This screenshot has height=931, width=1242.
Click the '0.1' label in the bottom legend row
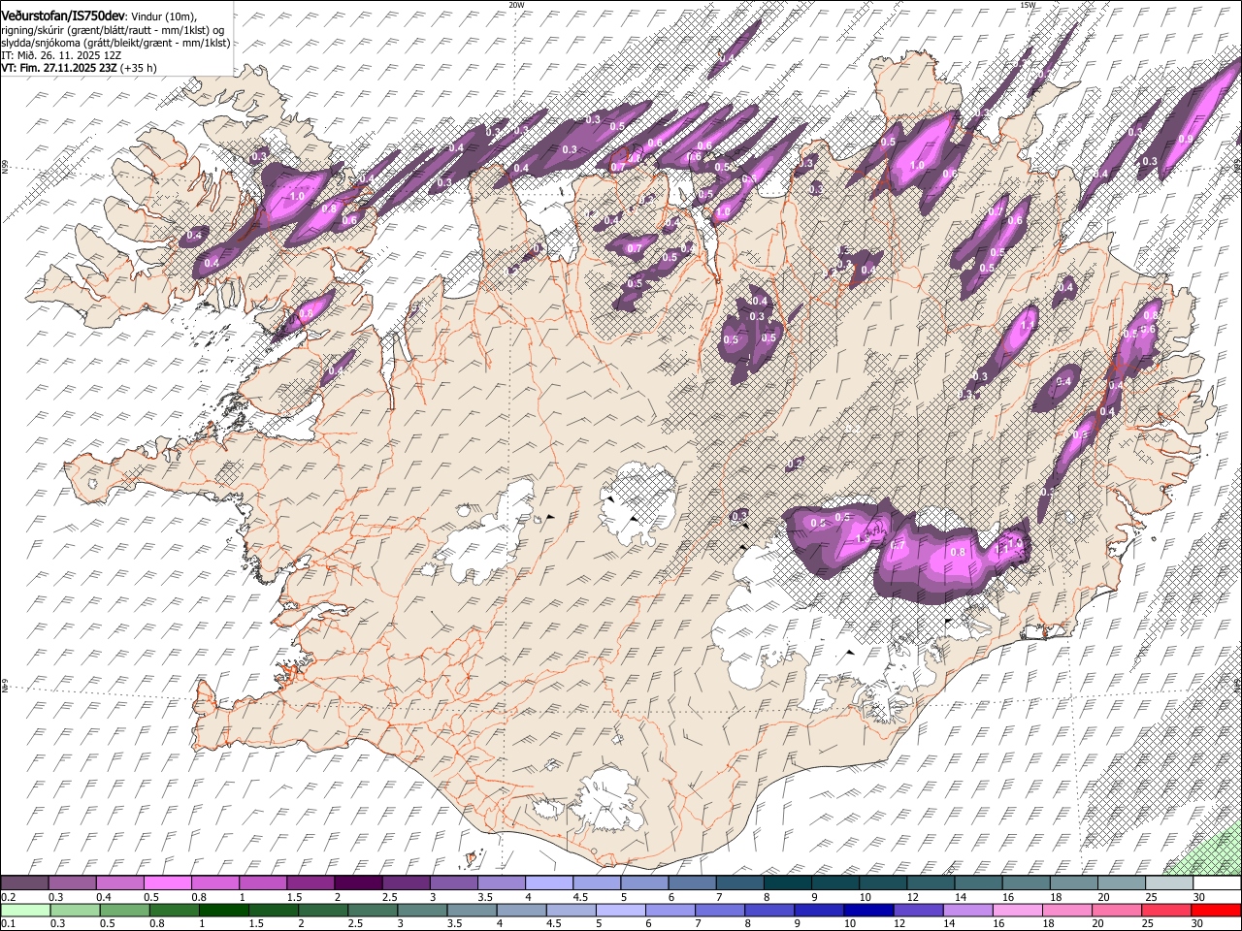pos(8,924)
